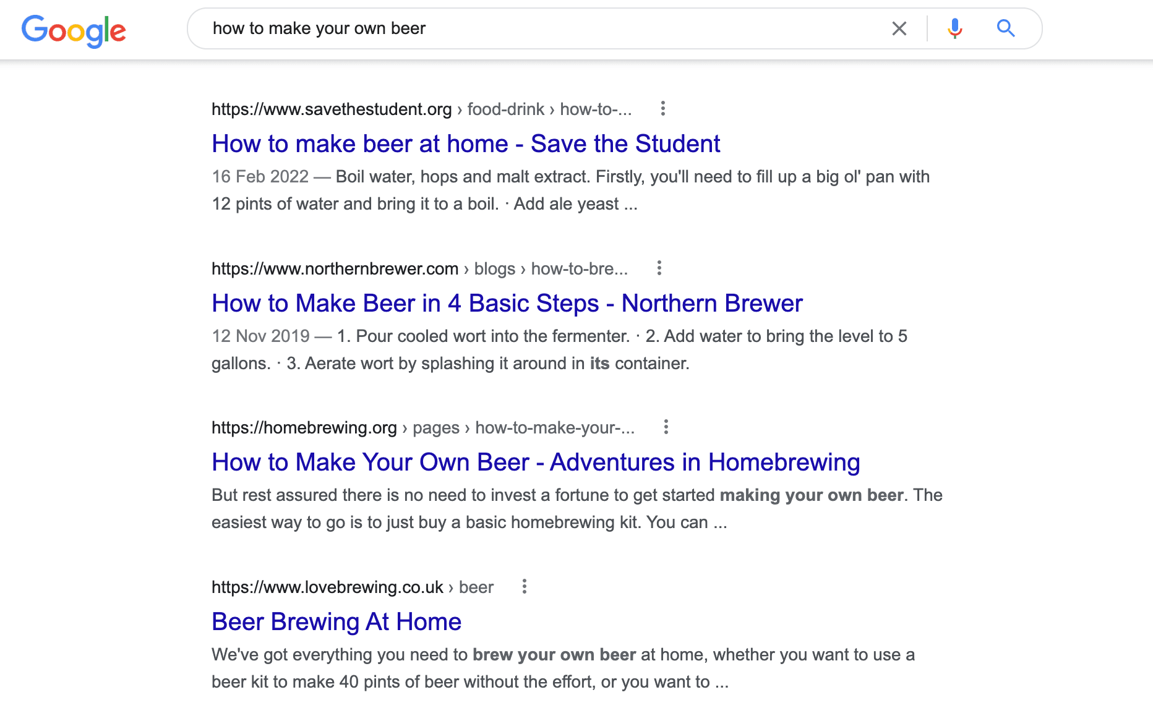Open 'How to Make Beer in 4 Basic Steps' link
This screenshot has height=721, width=1153.
coord(507,303)
